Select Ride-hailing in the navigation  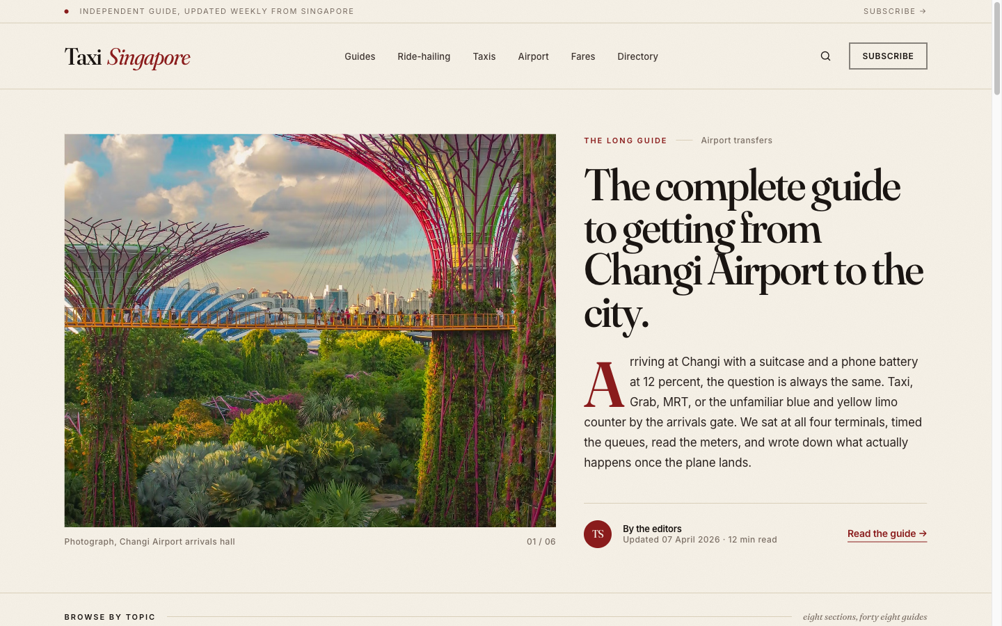pyautogui.click(x=424, y=56)
